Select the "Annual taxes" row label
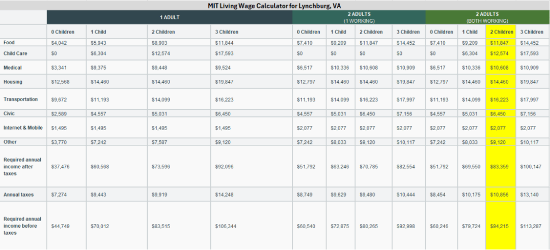This screenshot has width=550, height=250. [x=19, y=195]
